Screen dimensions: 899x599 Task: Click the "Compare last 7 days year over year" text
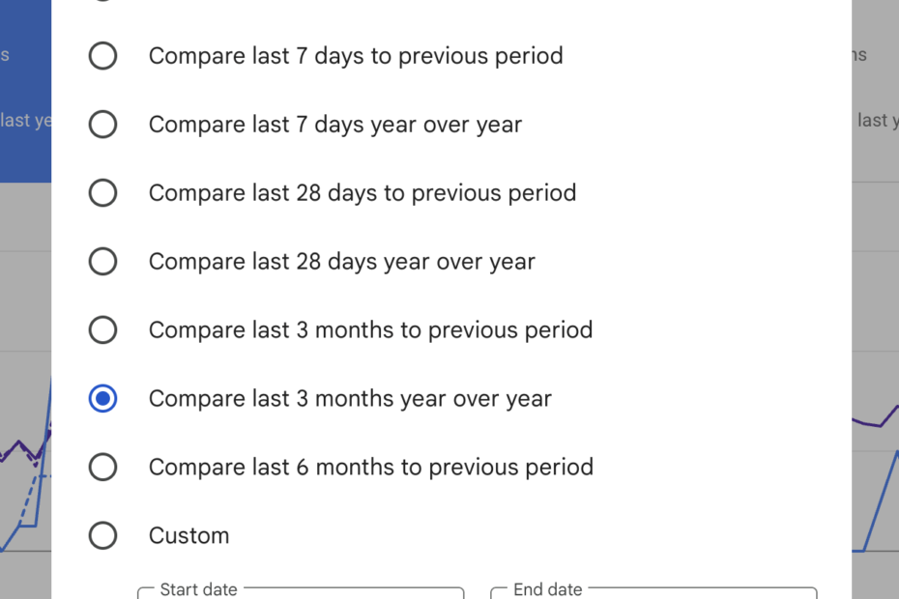pos(334,125)
